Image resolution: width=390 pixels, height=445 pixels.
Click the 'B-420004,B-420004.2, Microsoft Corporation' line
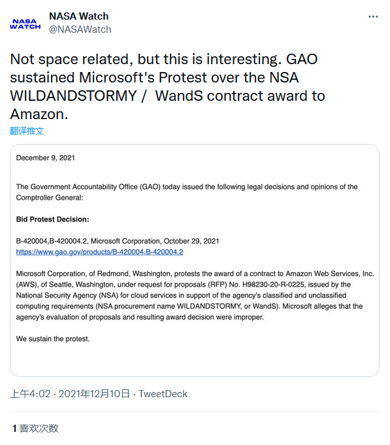pos(118,241)
